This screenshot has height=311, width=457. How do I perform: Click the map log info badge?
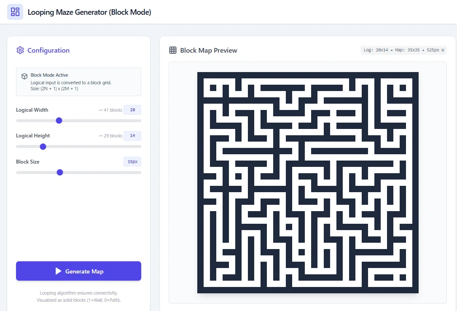coord(403,50)
